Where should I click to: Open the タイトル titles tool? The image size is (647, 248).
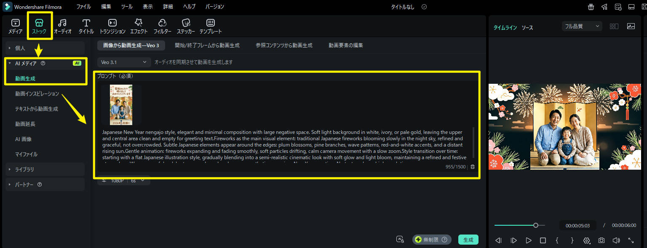pos(86,26)
